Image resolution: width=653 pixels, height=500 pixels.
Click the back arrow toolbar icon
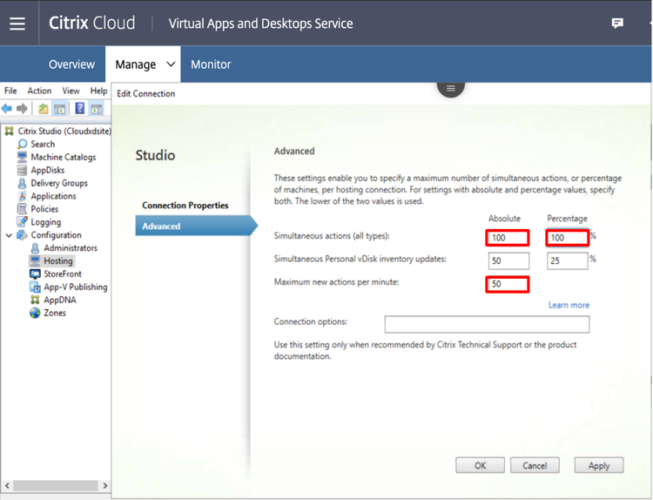point(7,109)
